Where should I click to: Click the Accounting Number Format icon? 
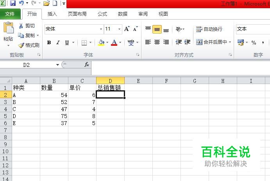pyautogui.click(x=241, y=42)
